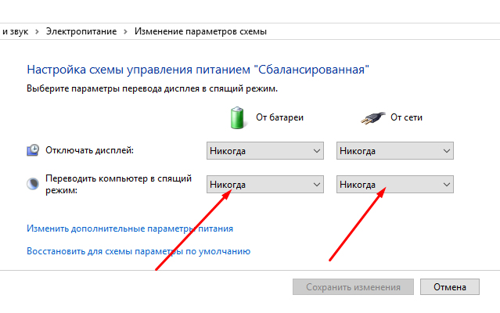Open sleep dropdown under От сети column
500x313 pixels.
click(x=395, y=184)
